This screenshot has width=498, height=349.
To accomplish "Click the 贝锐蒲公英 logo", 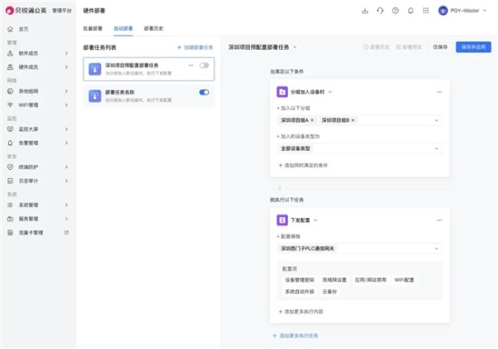I will (x=26, y=11).
